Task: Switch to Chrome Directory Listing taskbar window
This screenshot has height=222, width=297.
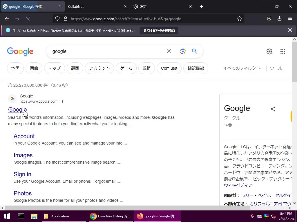Action: click(111, 216)
